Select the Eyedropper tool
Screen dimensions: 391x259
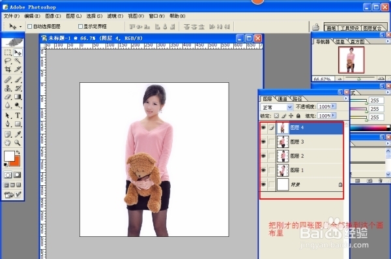coord(18,134)
